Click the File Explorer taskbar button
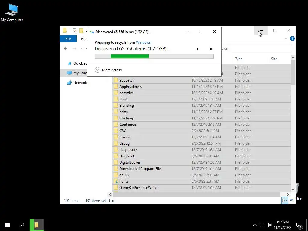The height and width of the screenshot is (231, 308). pyautogui.click(x=37, y=225)
